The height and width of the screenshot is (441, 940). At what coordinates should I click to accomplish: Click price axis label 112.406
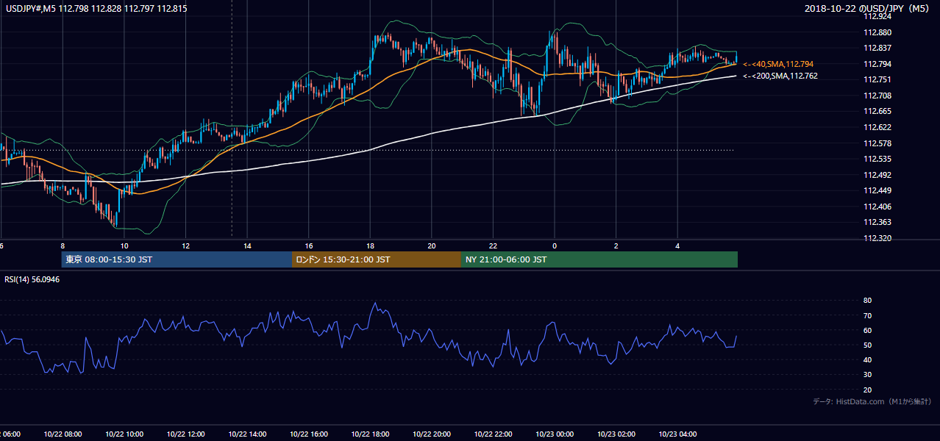pyautogui.click(x=877, y=207)
